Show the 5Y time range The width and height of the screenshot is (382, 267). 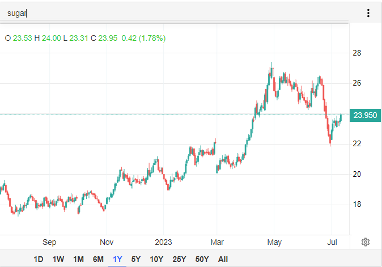(x=136, y=259)
